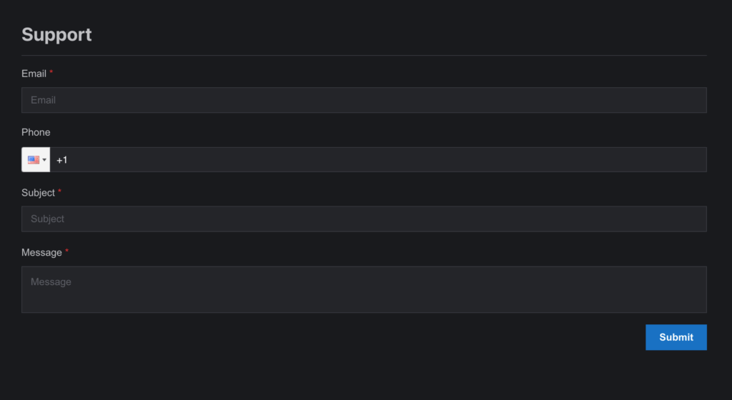Click the Support page heading
The width and height of the screenshot is (732, 400).
(x=56, y=34)
